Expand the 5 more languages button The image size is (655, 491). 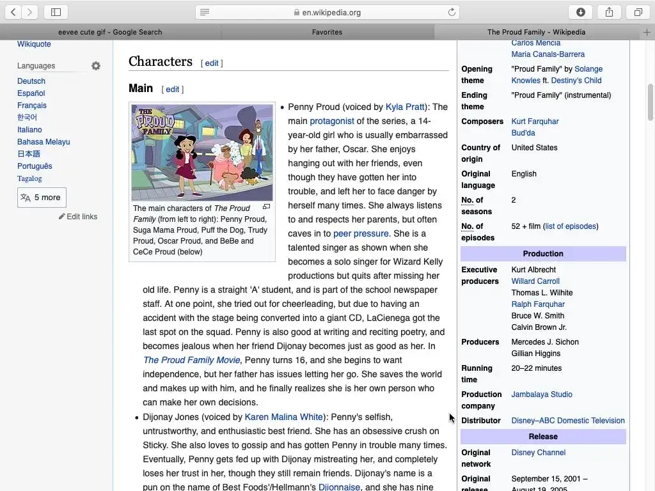coord(42,198)
